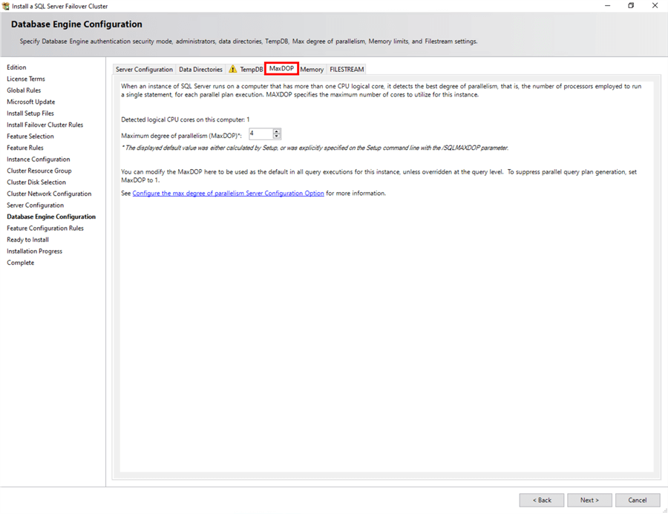Select the Feature Selection step
The width and height of the screenshot is (668, 514).
[30, 136]
